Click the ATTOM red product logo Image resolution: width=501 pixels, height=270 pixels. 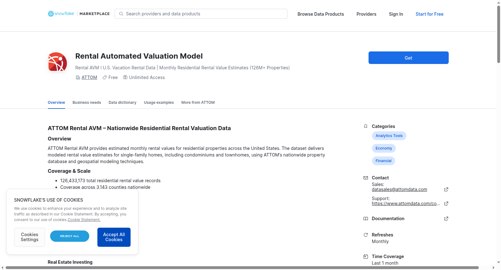pyautogui.click(x=58, y=62)
